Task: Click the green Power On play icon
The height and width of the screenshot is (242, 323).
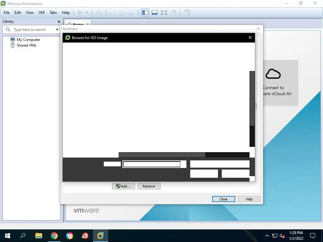Action: pos(80,13)
